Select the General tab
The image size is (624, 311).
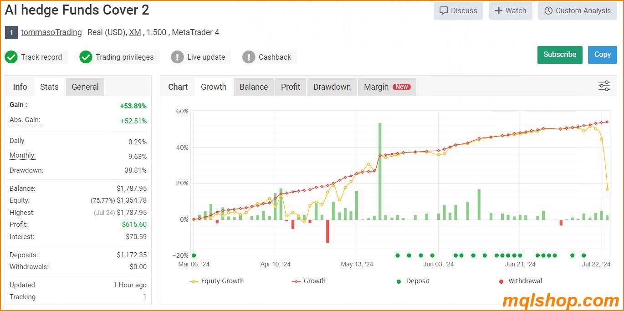pyautogui.click(x=85, y=87)
